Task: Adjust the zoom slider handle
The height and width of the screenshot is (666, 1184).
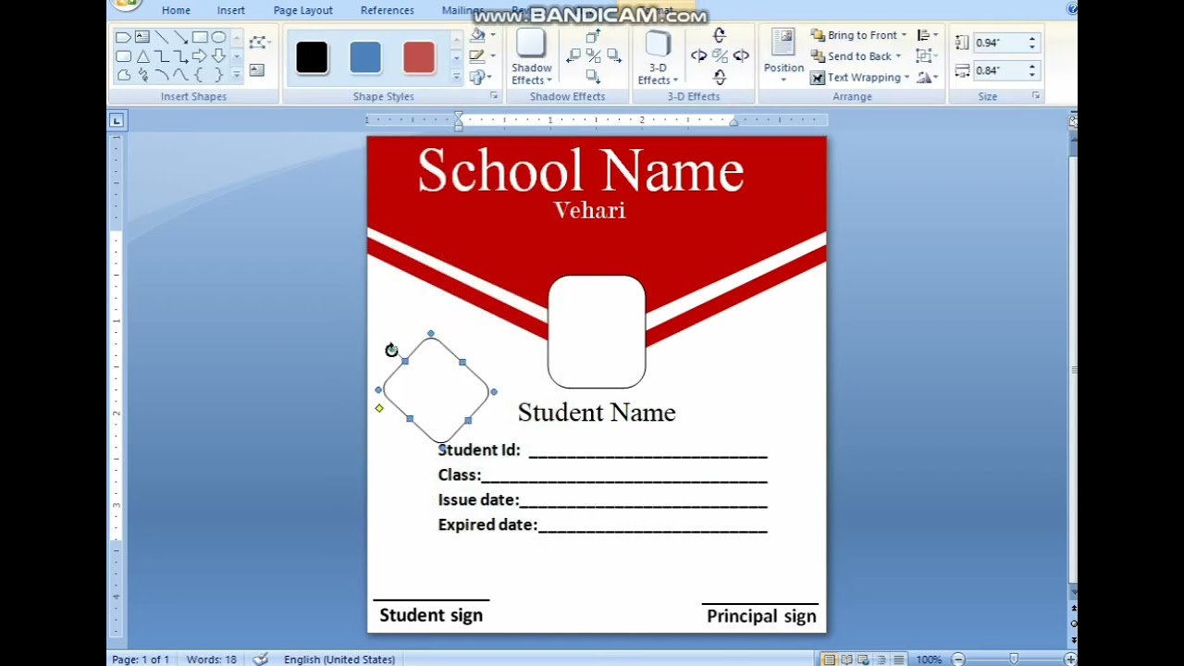Action: [x=1014, y=660]
